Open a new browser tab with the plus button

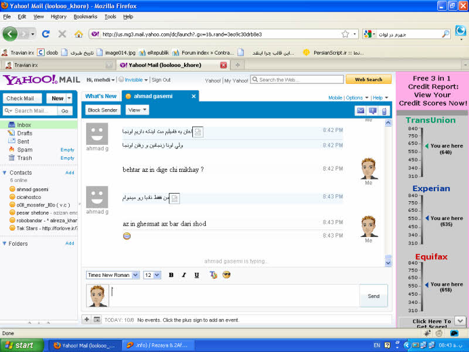(x=237, y=65)
